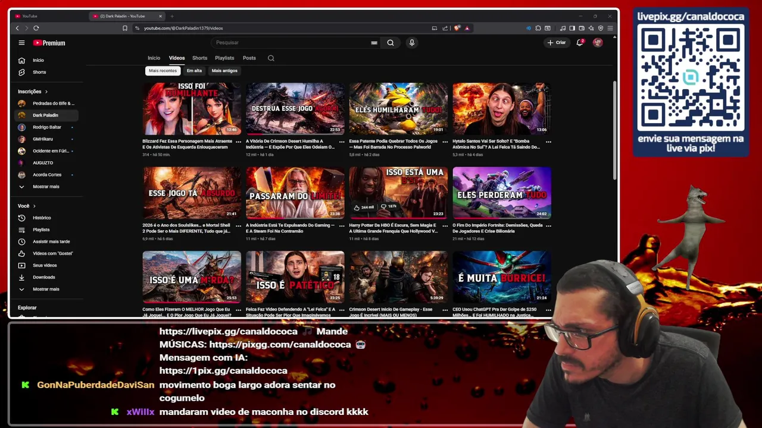Open the browser main menu icon
The image size is (762, 428).
tap(610, 28)
